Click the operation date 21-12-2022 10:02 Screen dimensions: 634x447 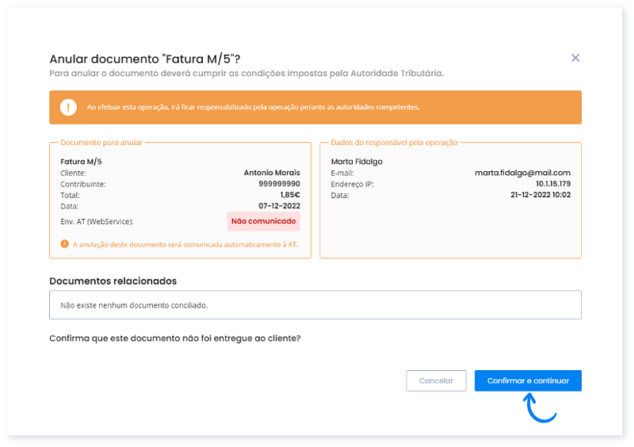tap(540, 195)
